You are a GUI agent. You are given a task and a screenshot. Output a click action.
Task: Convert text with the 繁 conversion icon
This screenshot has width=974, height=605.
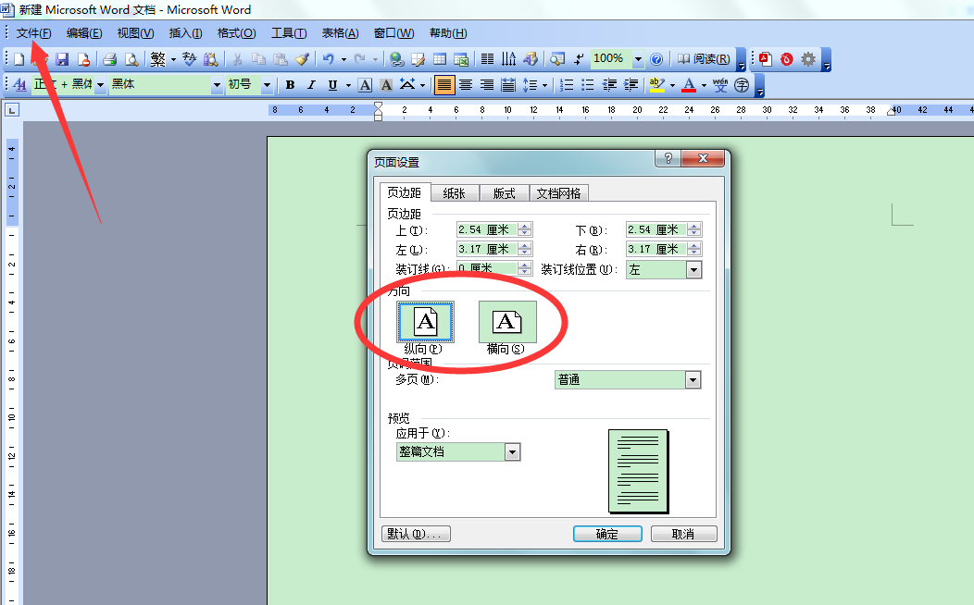coord(158,58)
